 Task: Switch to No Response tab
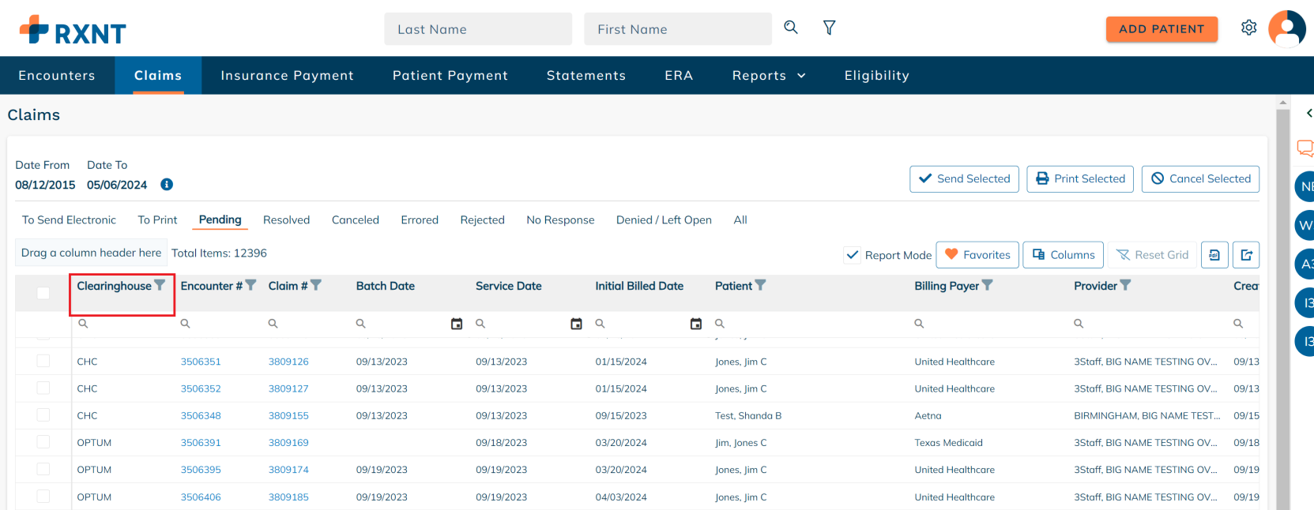pyautogui.click(x=560, y=220)
